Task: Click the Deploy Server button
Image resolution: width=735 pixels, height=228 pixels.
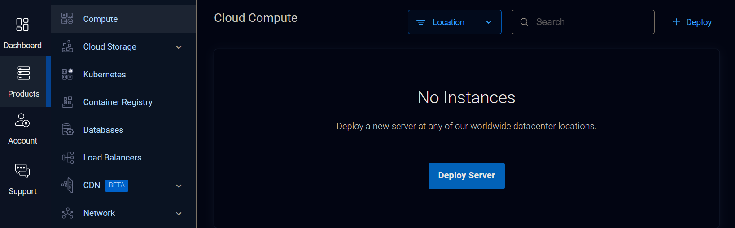Action: point(467,176)
